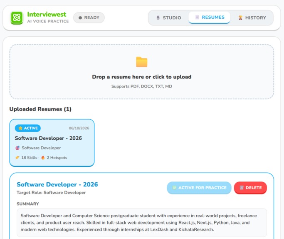This screenshot has width=284, height=239.
Task: Click the 'Uploaded Resumes (1)' heading
Action: pos(40,109)
